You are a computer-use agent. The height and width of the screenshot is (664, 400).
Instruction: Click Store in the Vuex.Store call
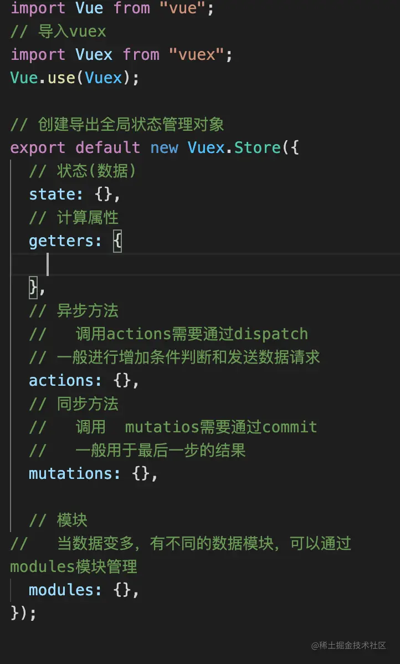pos(257,148)
